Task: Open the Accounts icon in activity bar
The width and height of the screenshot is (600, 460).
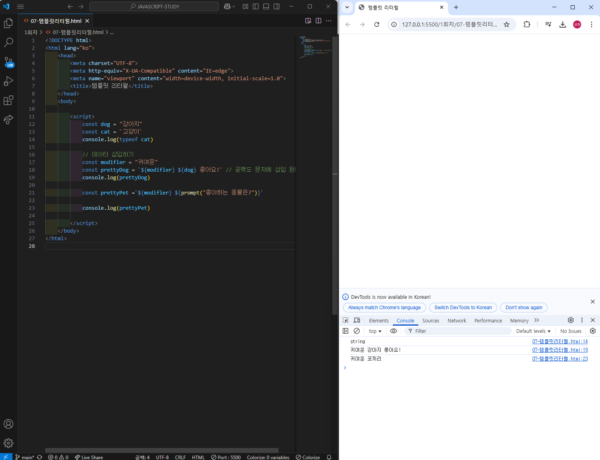Action: point(8,424)
